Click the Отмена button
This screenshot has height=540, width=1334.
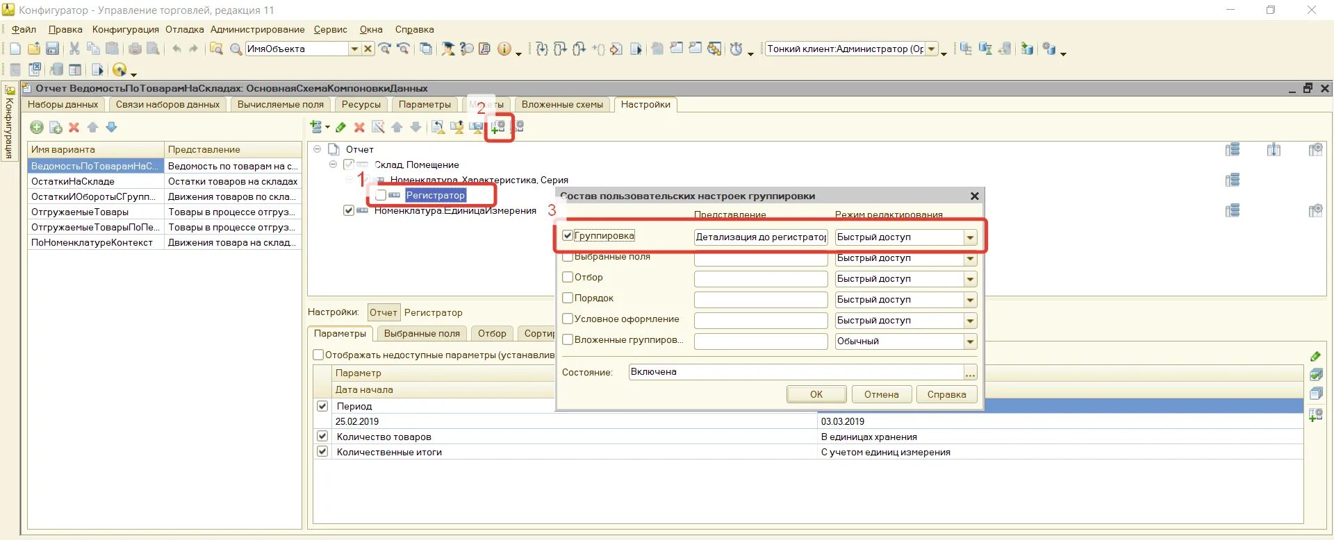click(x=882, y=394)
